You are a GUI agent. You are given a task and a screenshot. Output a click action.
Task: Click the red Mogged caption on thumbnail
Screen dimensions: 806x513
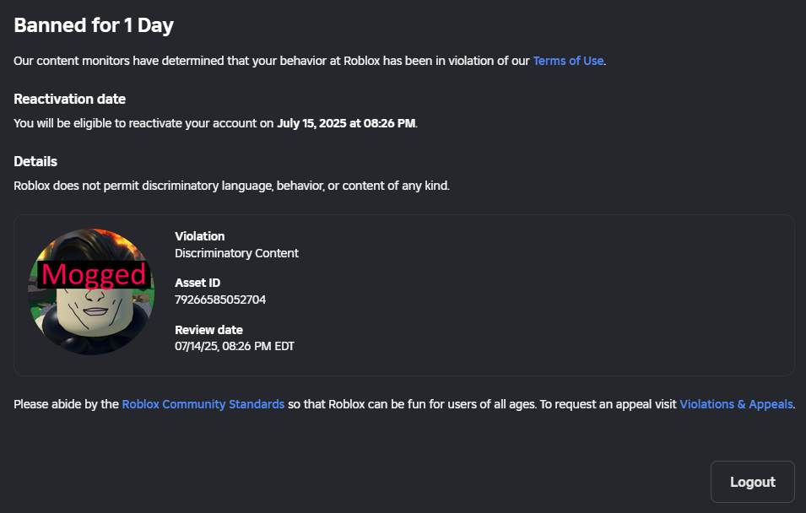point(94,274)
